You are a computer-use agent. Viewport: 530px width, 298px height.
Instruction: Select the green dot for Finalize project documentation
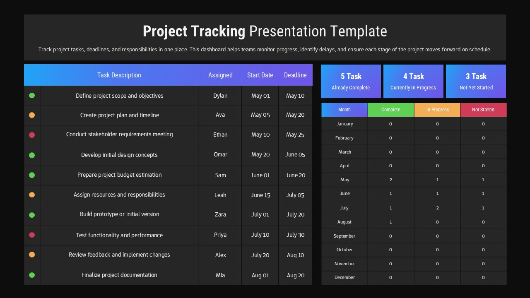(32, 275)
